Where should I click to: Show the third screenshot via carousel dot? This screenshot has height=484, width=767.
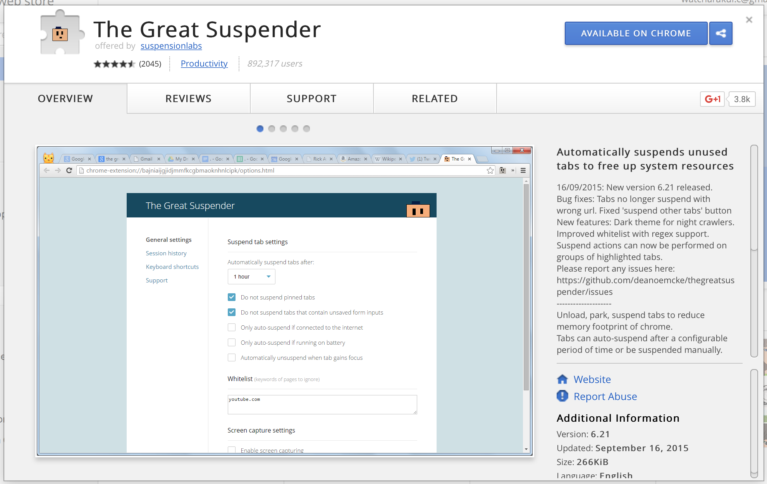tap(283, 129)
